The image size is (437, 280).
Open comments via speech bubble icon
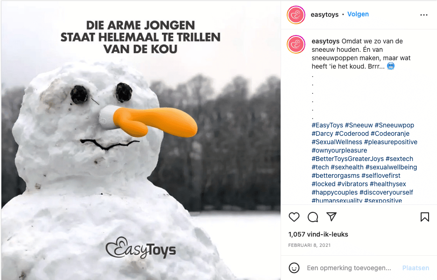click(x=313, y=217)
